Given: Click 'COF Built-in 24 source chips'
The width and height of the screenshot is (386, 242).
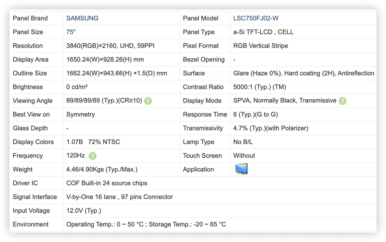Looking at the screenshot, I should (107, 183).
